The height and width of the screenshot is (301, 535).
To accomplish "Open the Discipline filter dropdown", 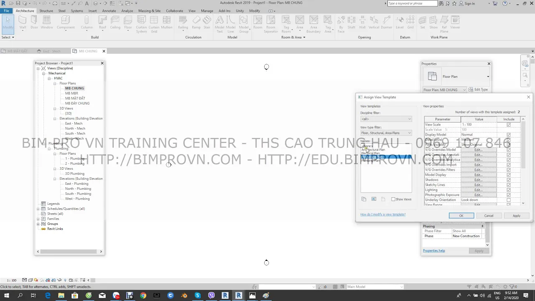I will pos(386,119).
